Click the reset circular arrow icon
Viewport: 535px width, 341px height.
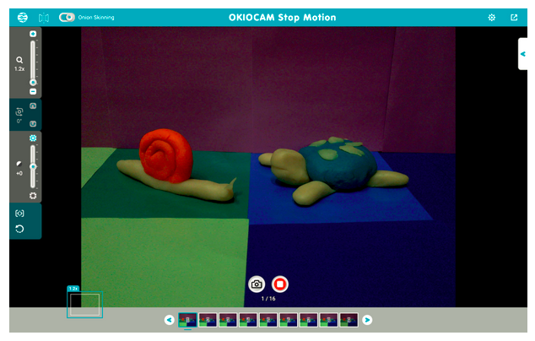point(19,229)
